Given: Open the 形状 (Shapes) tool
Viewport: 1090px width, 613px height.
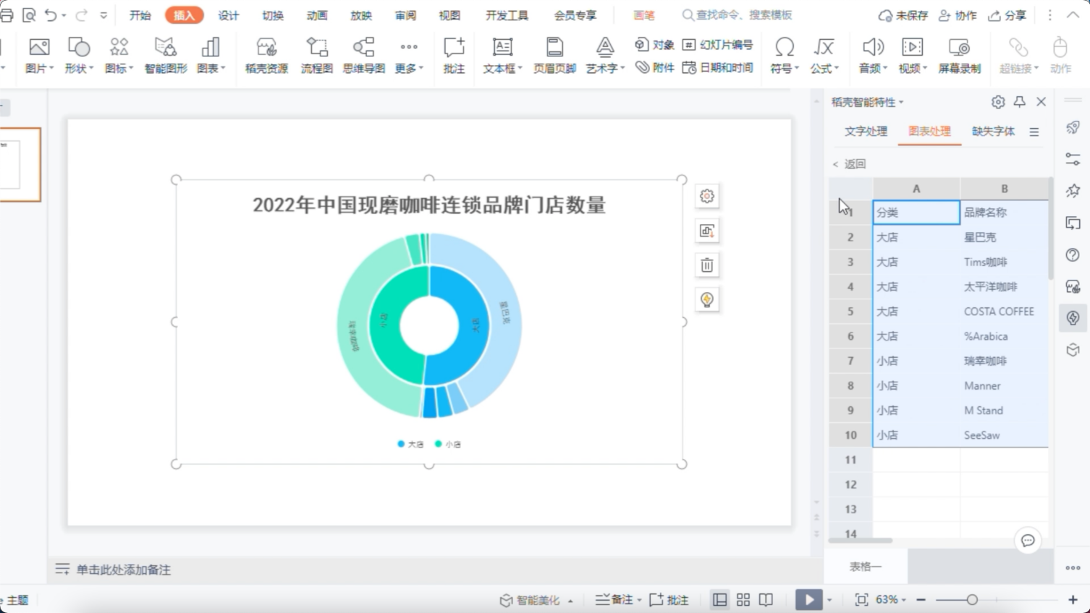Looking at the screenshot, I should (79, 56).
